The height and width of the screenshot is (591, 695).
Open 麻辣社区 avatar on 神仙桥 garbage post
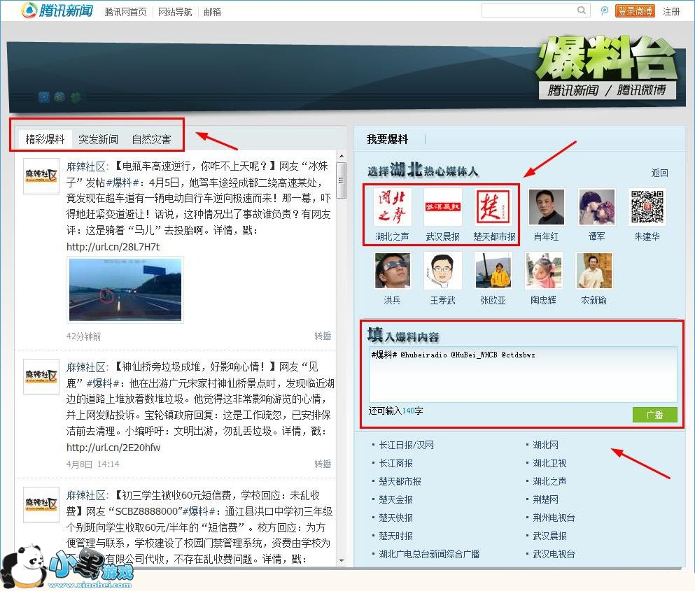click(x=41, y=377)
